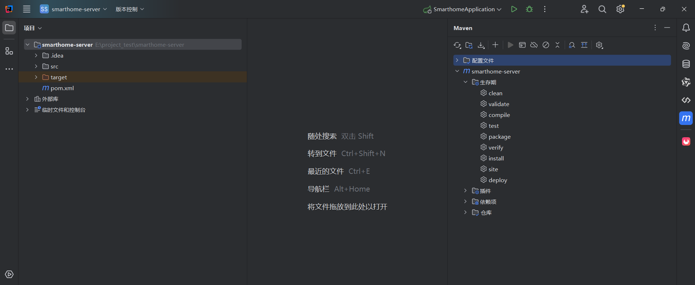Select the install lifecycle goal
This screenshot has height=285, width=695.
[492, 158]
